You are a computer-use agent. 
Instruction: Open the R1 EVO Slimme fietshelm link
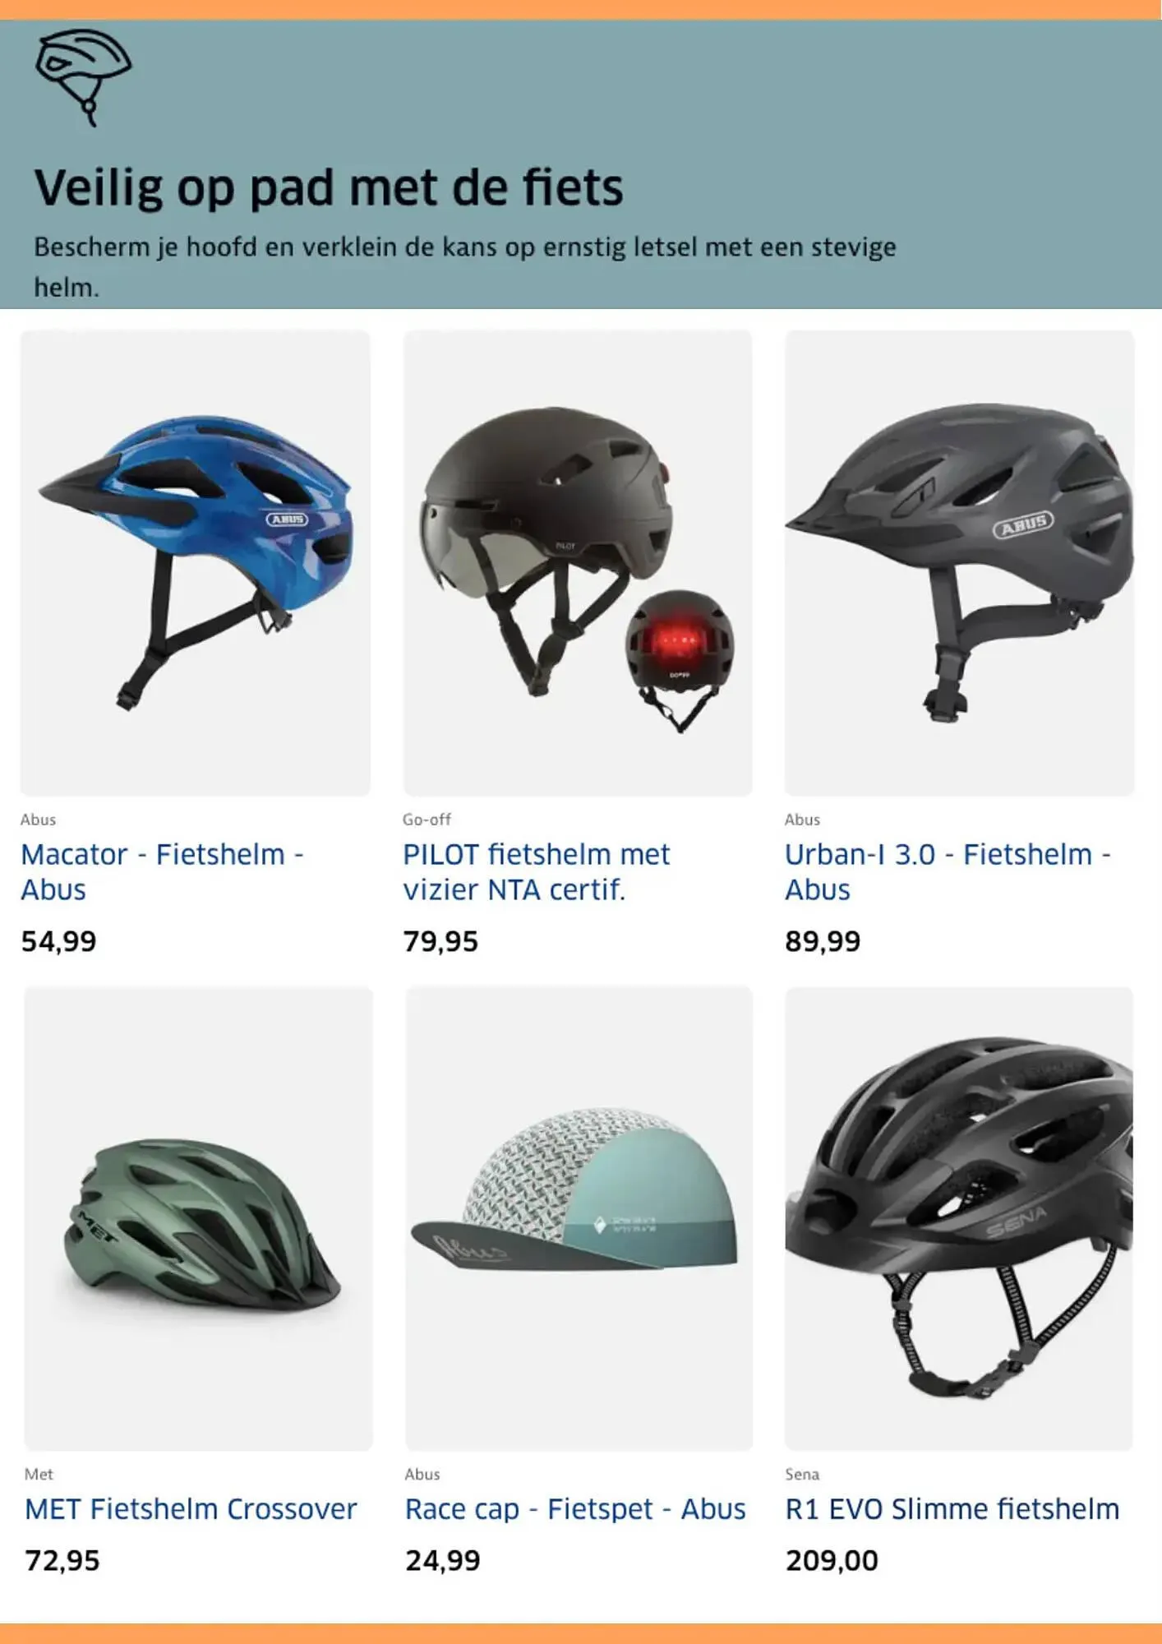952,1509
